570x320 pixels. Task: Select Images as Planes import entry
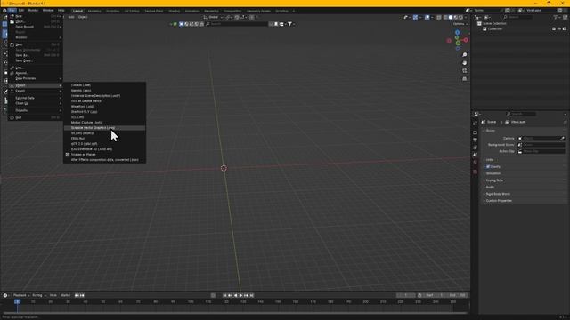coord(105,154)
